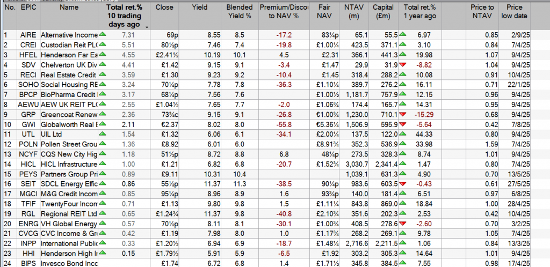This screenshot has width=550, height=267.
Task: Click green up arrow beside GWI 2.11 return
Action: [x=103, y=123]
